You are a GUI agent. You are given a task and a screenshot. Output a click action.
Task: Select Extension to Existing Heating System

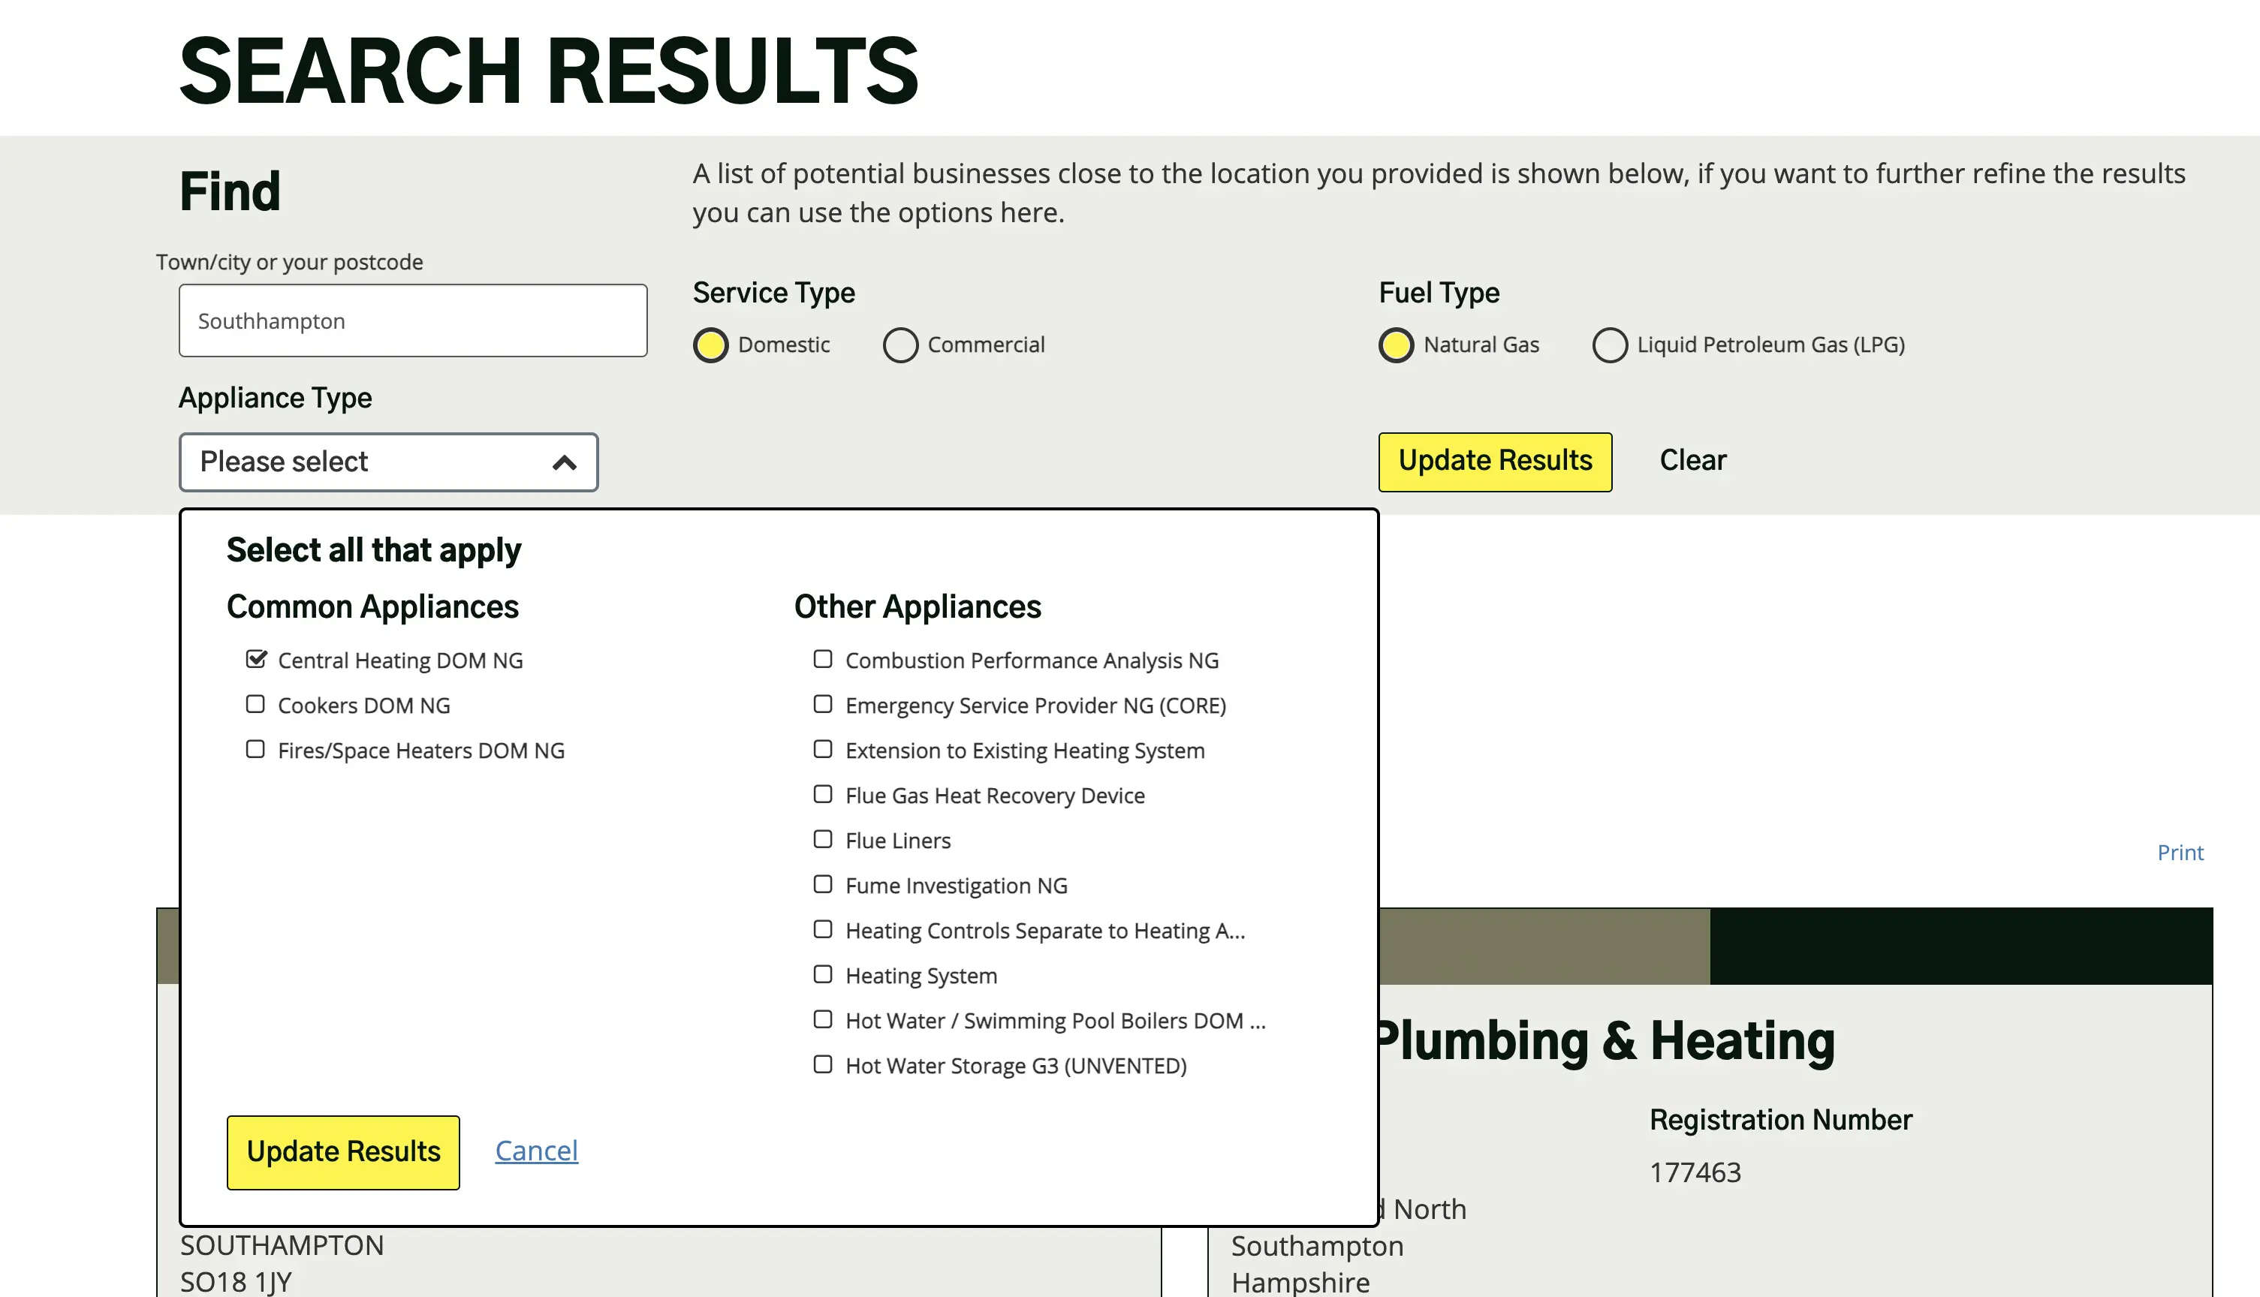(822, 749)
